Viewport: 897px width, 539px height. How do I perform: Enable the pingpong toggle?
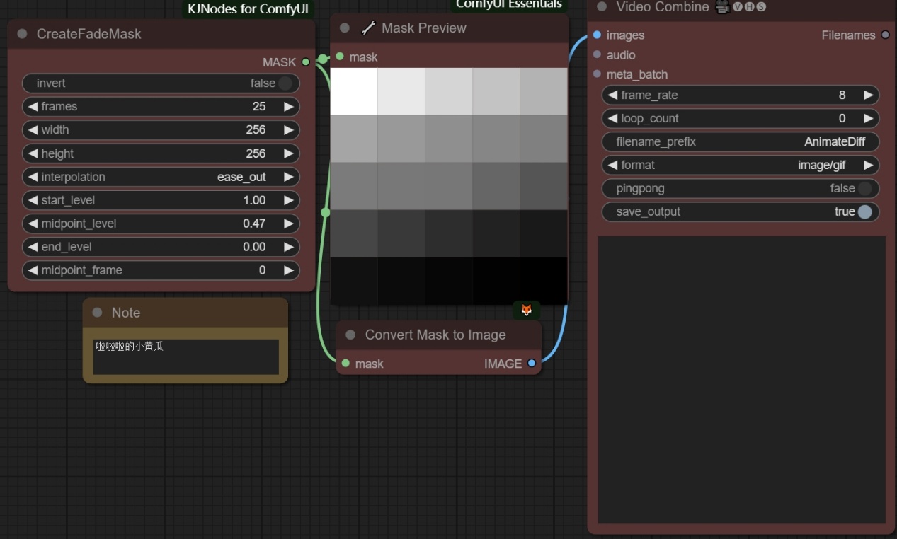pos(864,189)
